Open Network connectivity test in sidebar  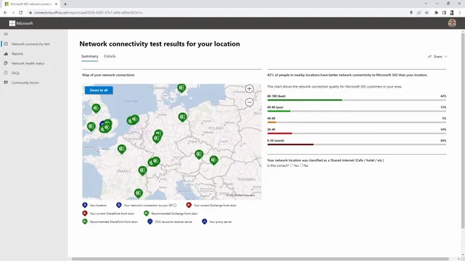(x=30, y=44)
